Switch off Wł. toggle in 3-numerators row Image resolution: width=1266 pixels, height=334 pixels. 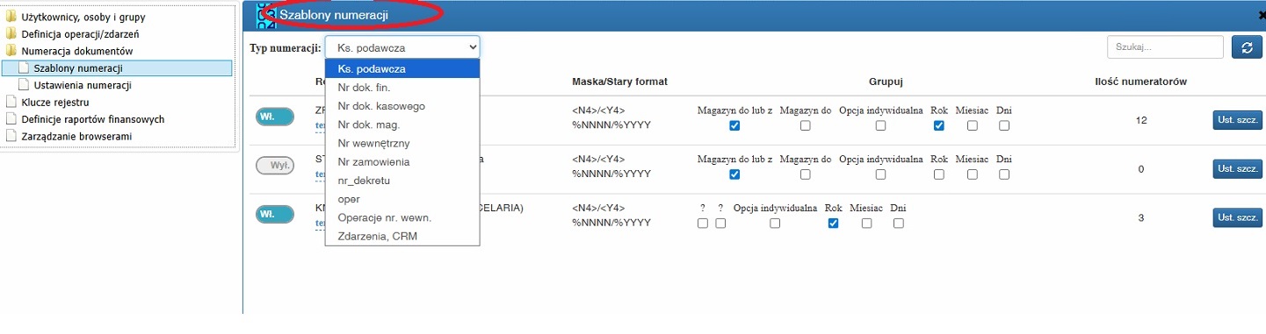(x=275, y=215)
